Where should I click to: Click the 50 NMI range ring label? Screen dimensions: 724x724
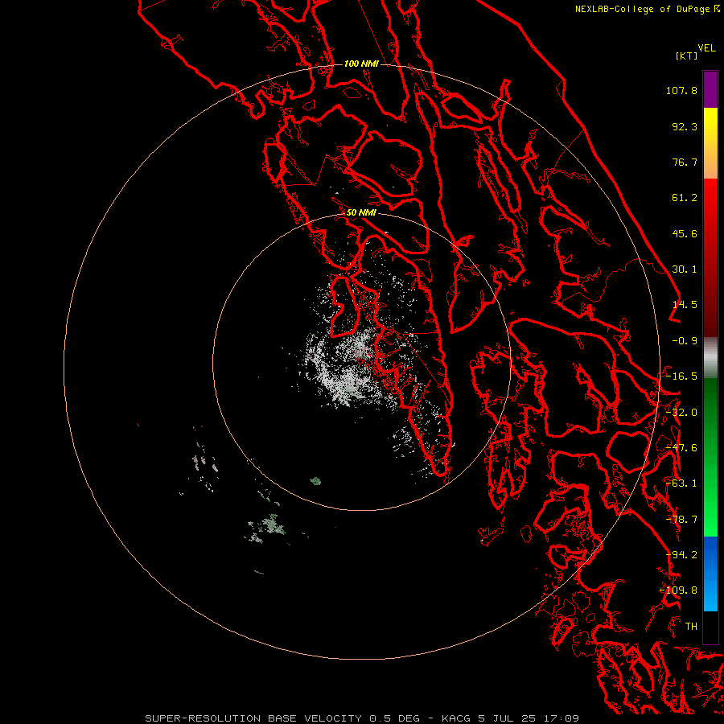point(361,212)
